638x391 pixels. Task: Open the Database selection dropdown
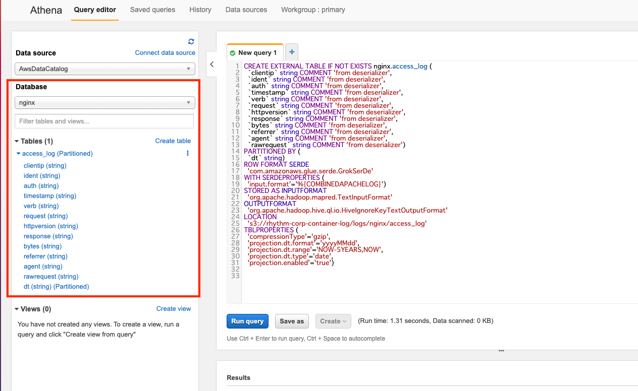click(x=104, y=102)
